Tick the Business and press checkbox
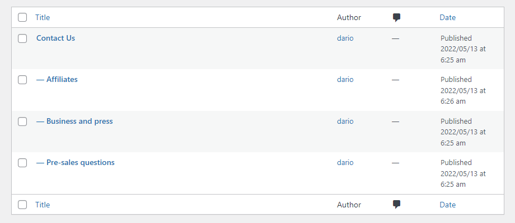Viewport: 515px width, 223px height. pos(22,122)
